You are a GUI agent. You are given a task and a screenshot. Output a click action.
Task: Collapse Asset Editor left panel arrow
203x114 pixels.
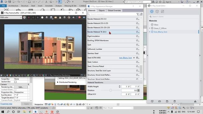(147, 55)
